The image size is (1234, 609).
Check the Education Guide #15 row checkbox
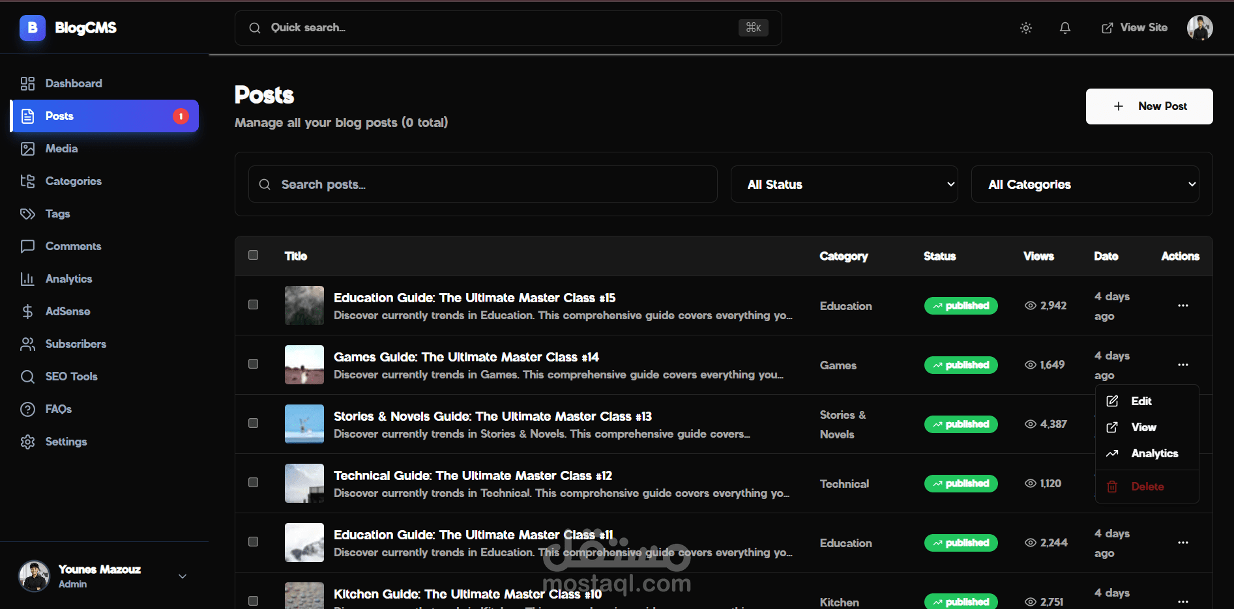pos(254,305)
